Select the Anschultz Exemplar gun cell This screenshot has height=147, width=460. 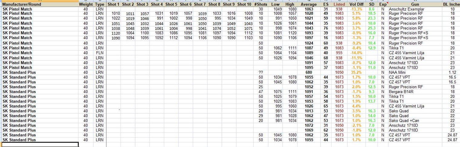click(406, 9)
